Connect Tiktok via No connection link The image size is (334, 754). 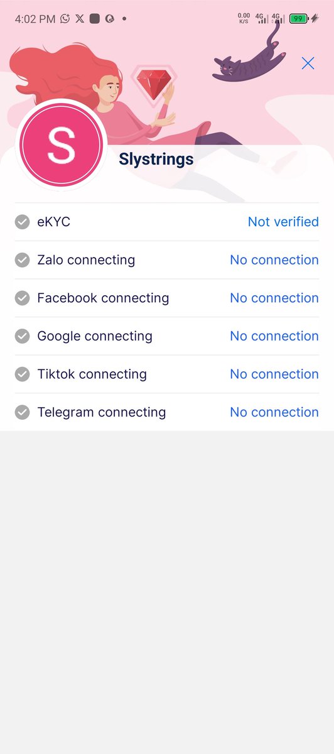[274, 374]
